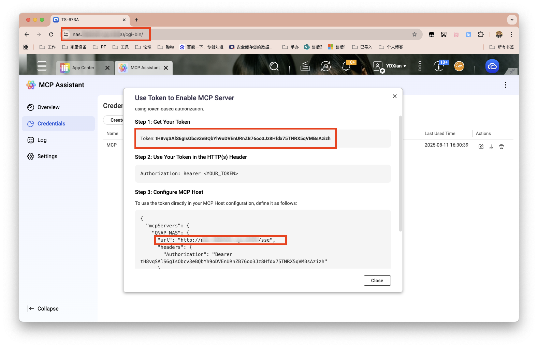Open the notifications bell icon

pos(346,66)
